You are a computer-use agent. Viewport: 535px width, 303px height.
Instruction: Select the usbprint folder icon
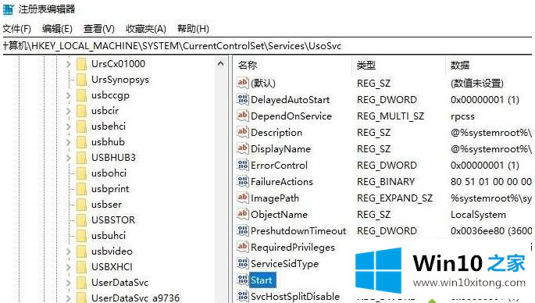click(81, 189)
